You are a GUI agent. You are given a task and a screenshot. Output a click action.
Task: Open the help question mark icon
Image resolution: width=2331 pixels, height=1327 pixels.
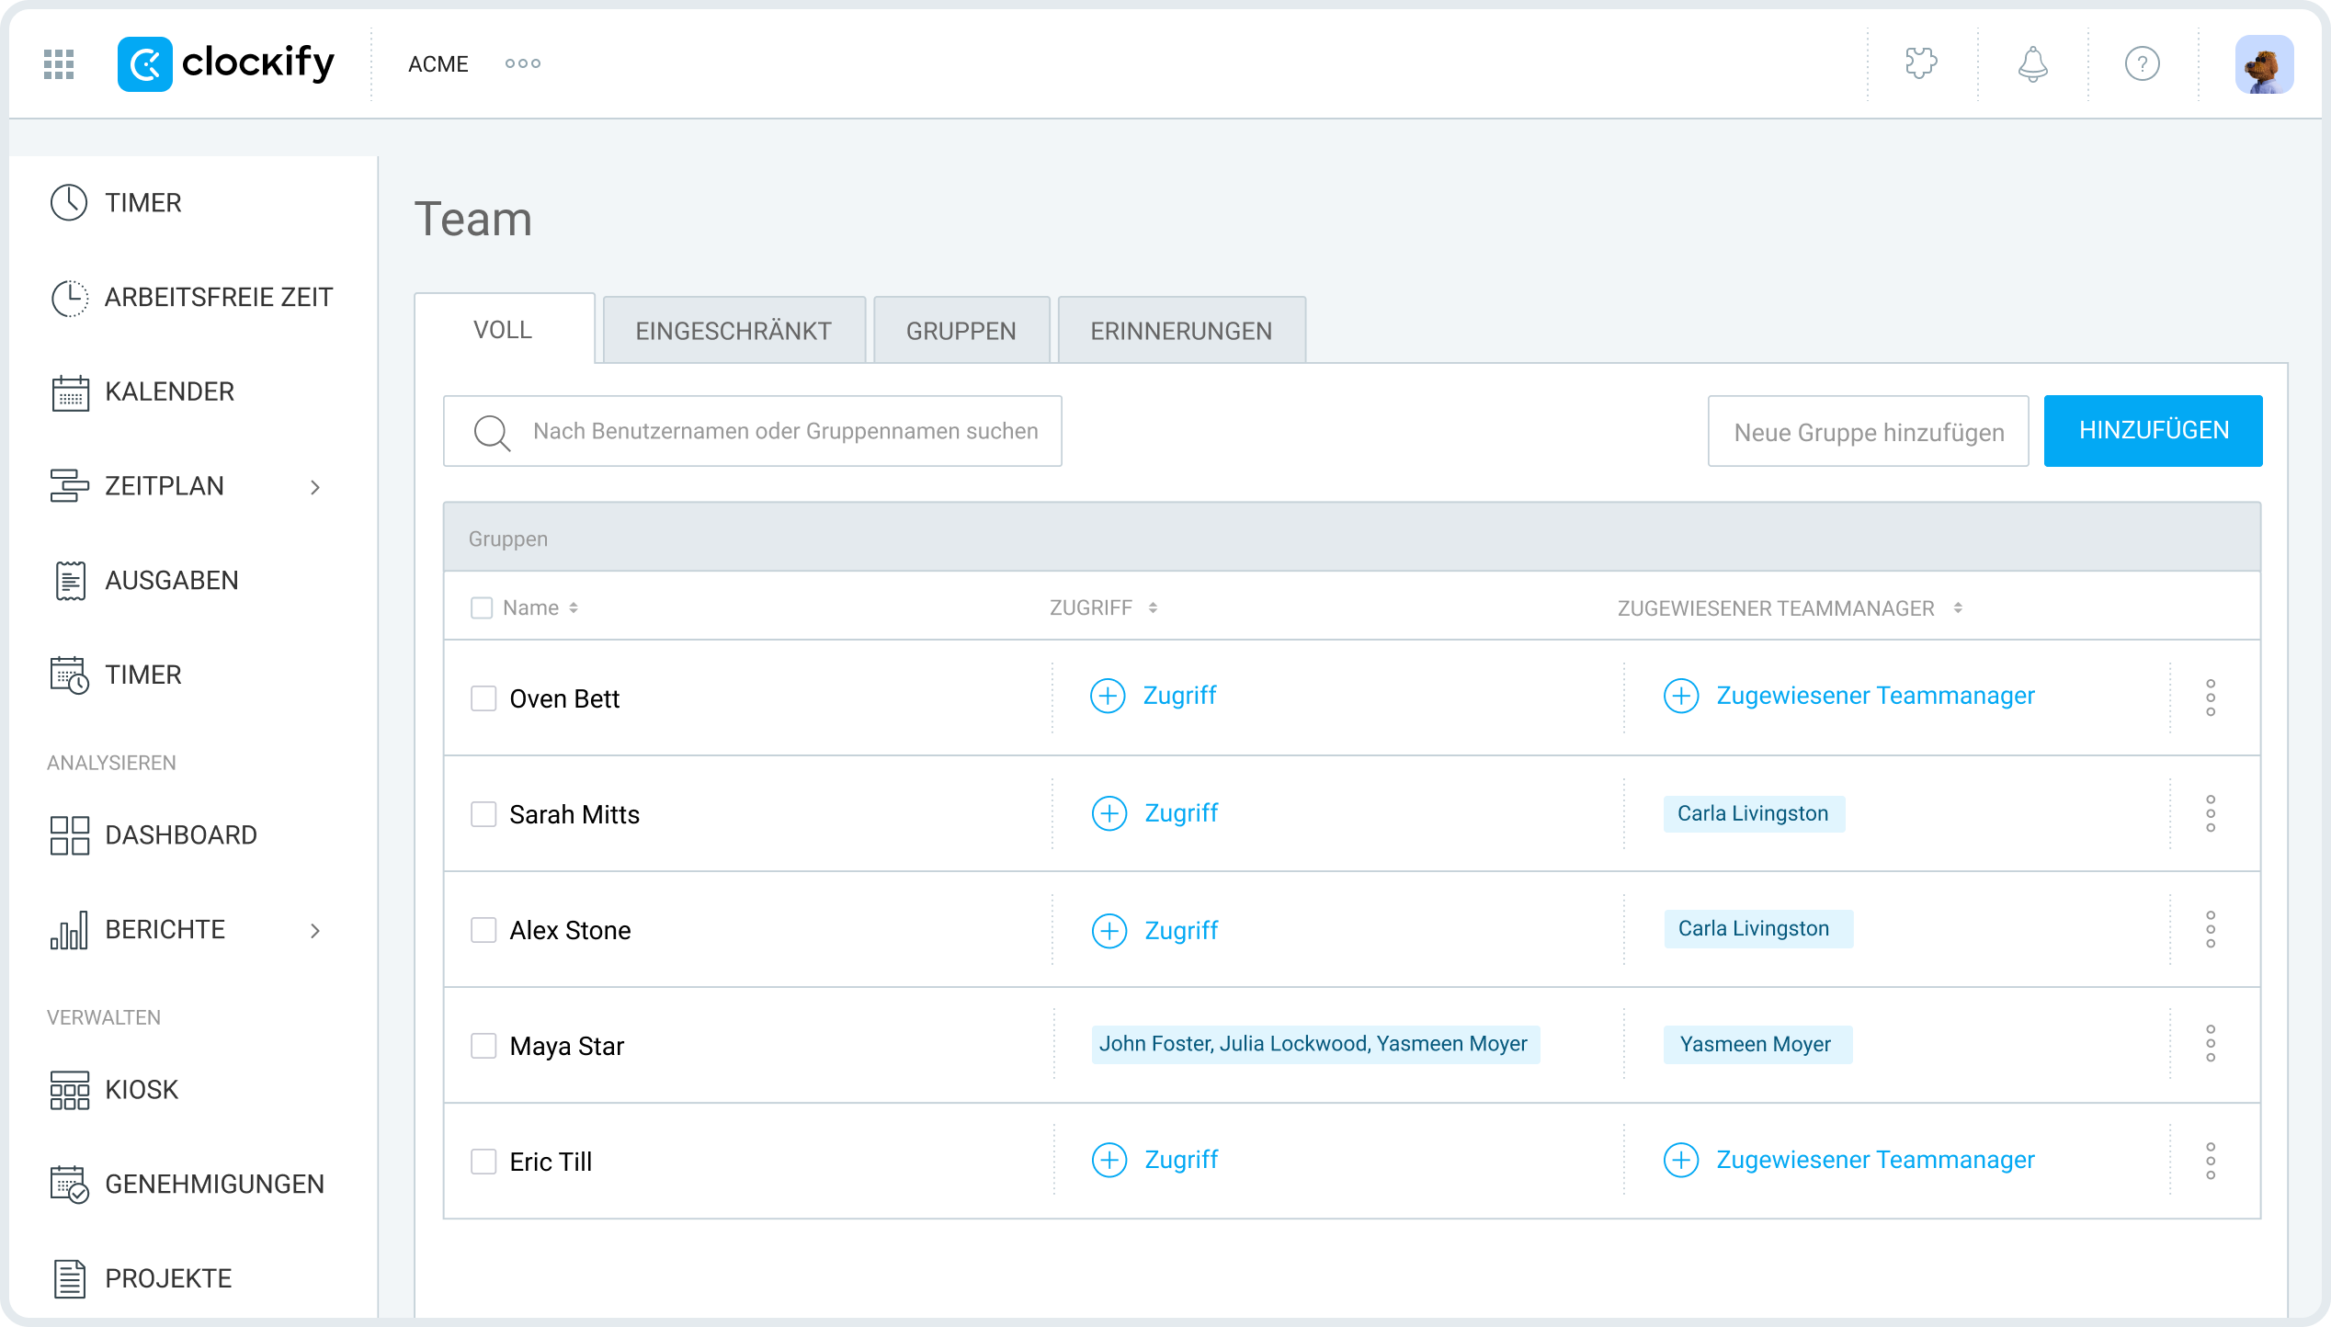pos(2142,63)
